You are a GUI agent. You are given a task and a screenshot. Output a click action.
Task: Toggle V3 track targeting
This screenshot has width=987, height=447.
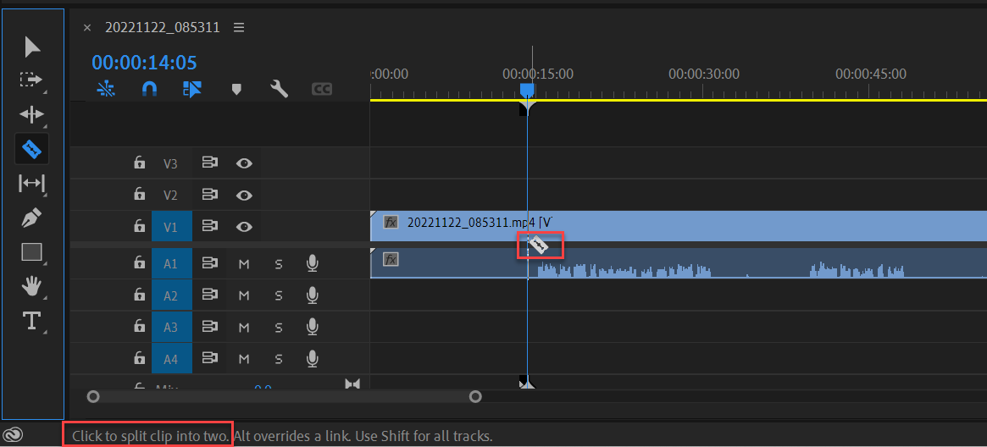point(171,164)
